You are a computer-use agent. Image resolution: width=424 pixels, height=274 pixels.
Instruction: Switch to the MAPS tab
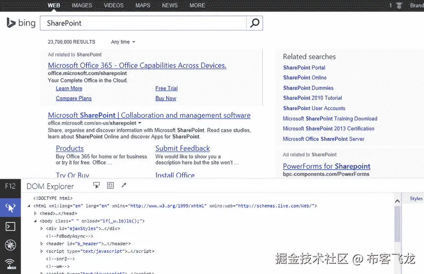tap(143, 5)
